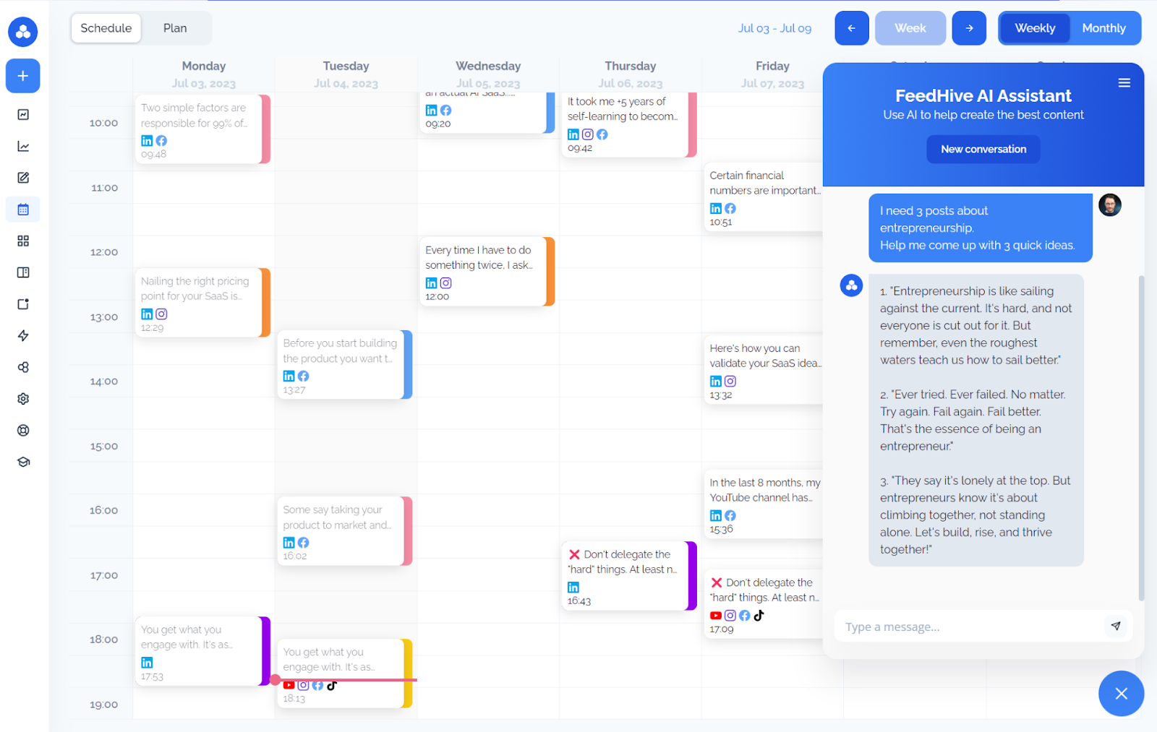Screen dimensions: 1157x732
Task: Click the Jul 03 - Jul 09 date range
Action: coord(775,28)
